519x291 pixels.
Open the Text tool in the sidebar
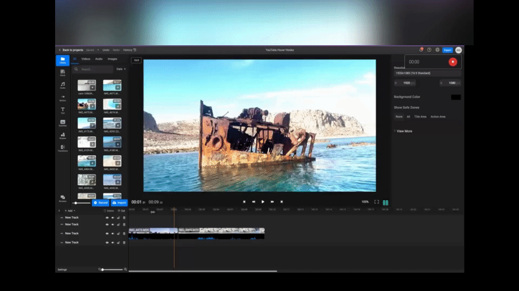coord(63,110)
